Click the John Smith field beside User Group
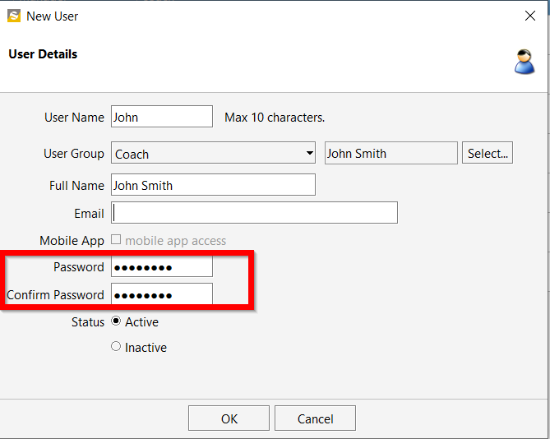The width and height of the screenshot is (550, 439). click(391, 153)
